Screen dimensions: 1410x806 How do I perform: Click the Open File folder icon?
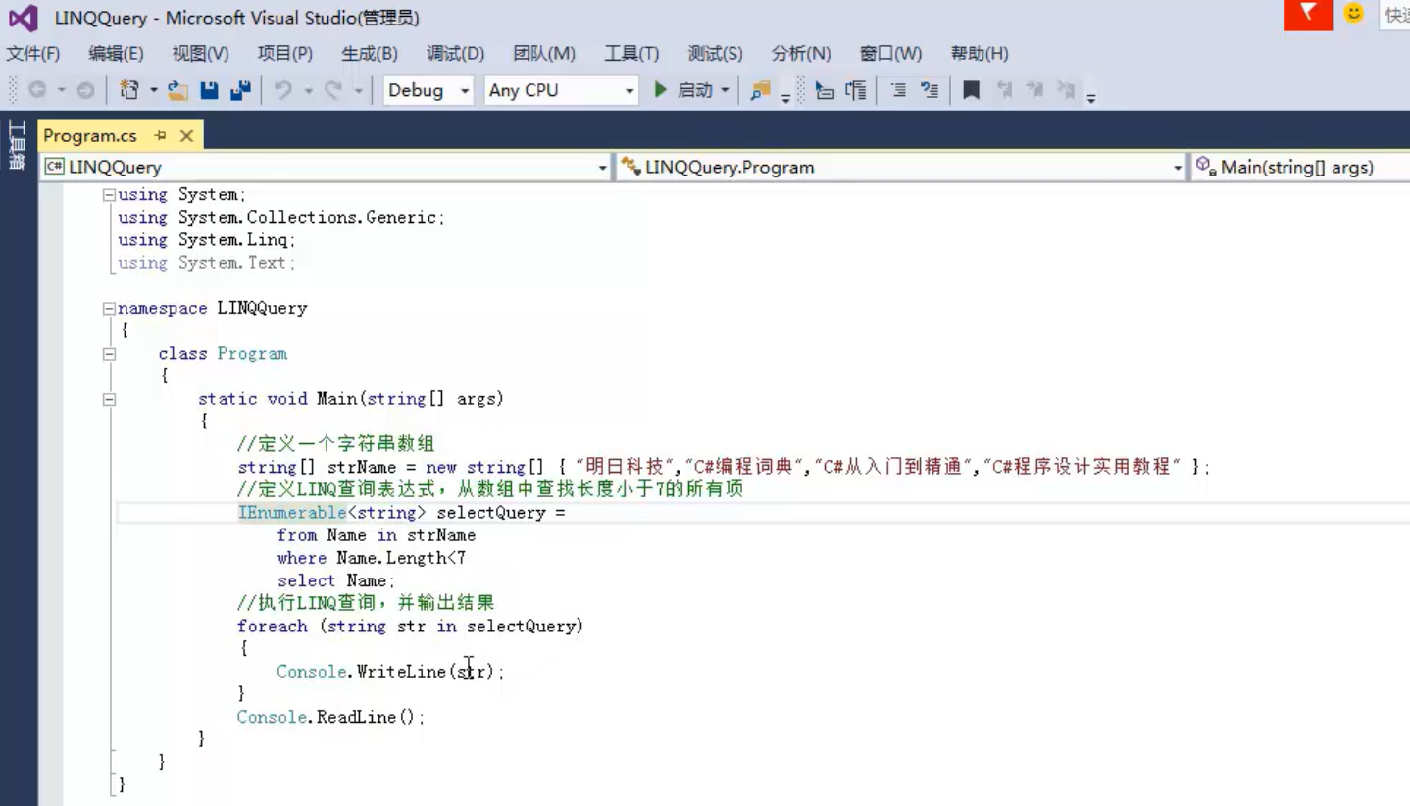tap(177, 90)
